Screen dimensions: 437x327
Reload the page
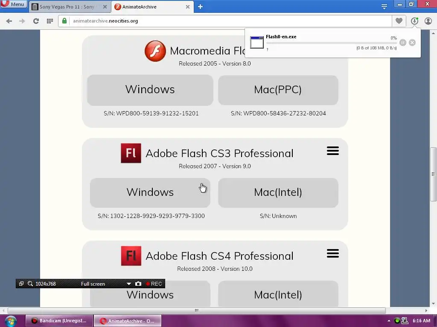[x=36, y=21]
